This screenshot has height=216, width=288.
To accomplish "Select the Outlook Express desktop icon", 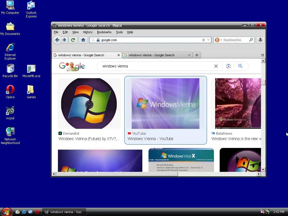I will point(31,9).
